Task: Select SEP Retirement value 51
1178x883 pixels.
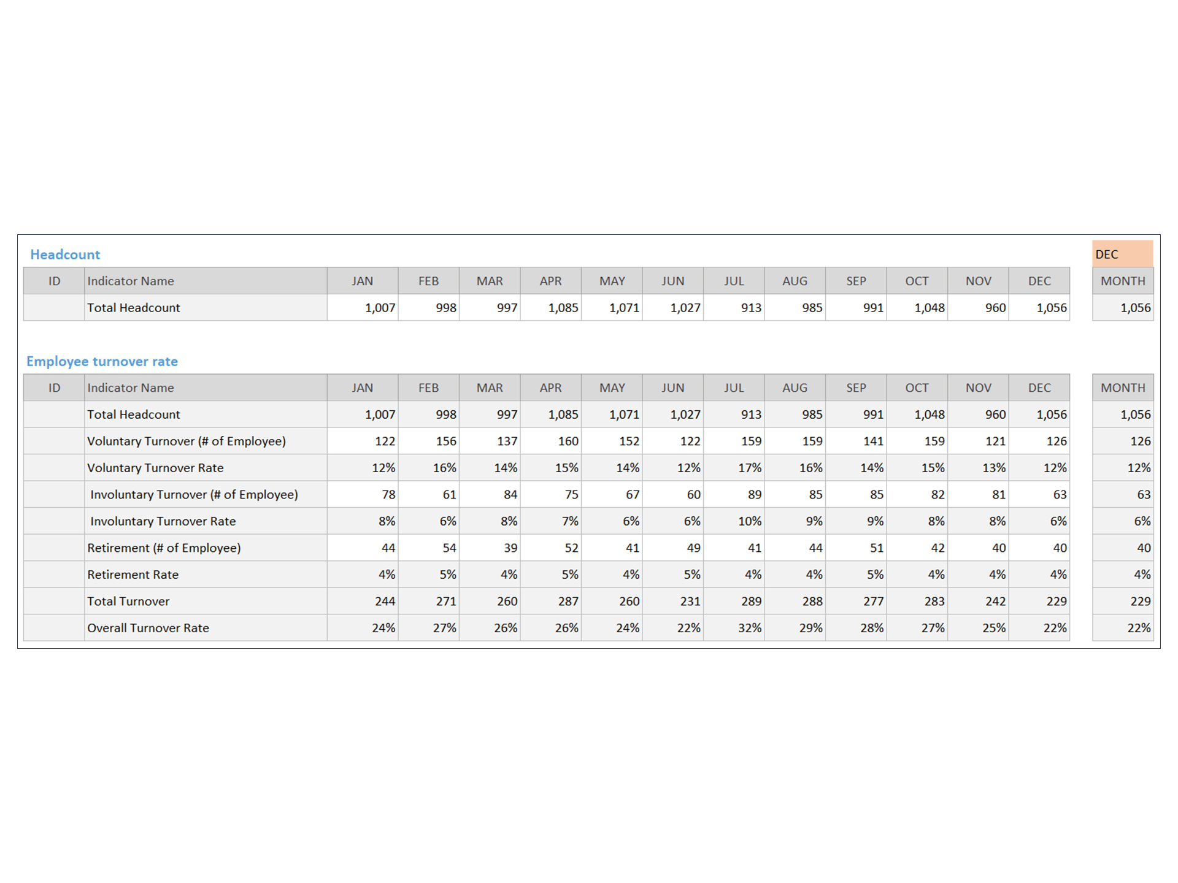Action: (x=856, y=548)
